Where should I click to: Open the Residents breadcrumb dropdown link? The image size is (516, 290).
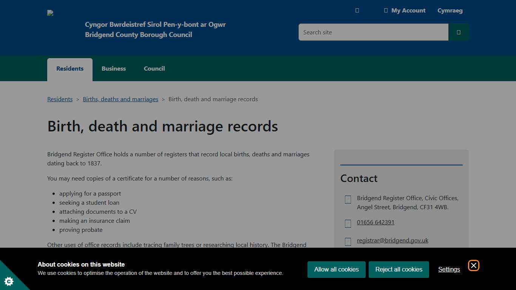[x=60, y=99]
